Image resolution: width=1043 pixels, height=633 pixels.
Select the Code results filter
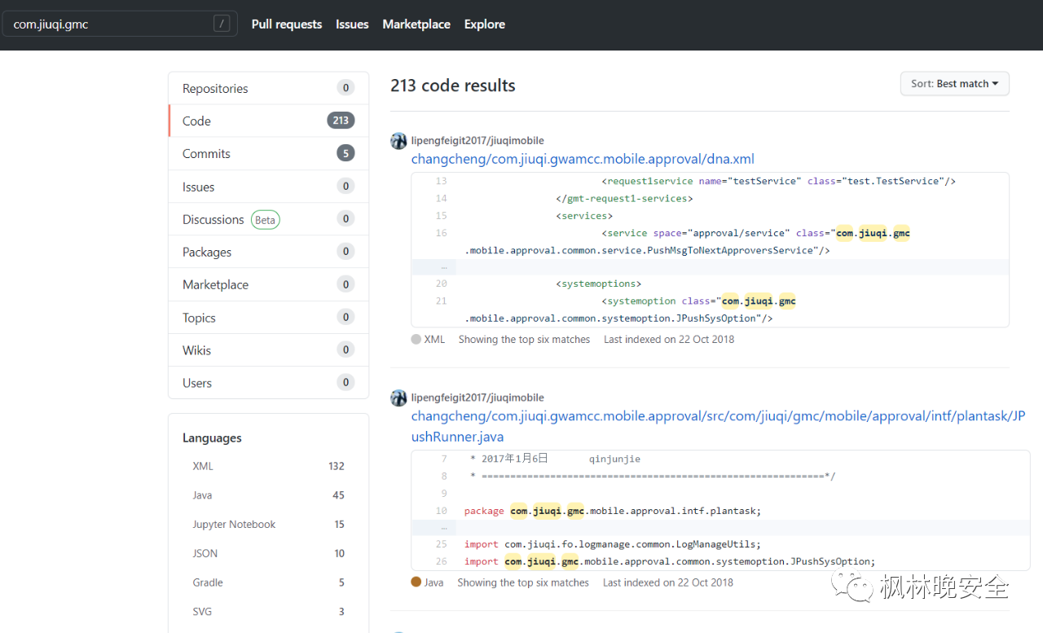(268, 121)
